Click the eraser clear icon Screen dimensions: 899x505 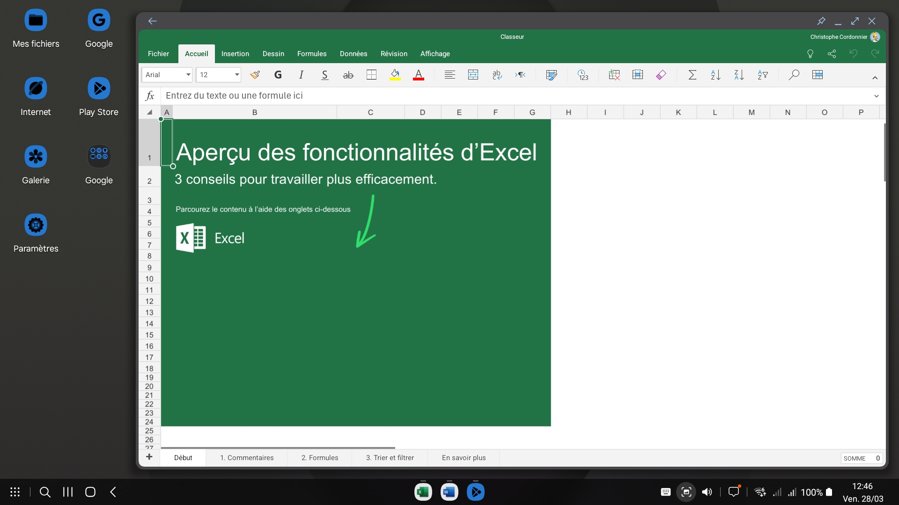pyautogui.click(x=661, y=75)
